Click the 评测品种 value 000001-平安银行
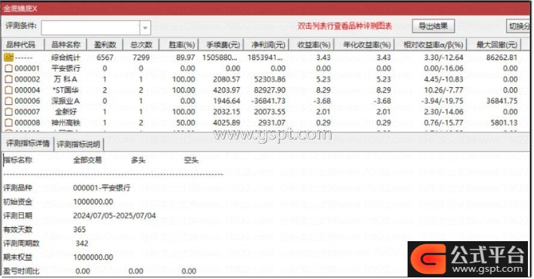The width and height of the screenshot is (534, 279). pos(102,188)
